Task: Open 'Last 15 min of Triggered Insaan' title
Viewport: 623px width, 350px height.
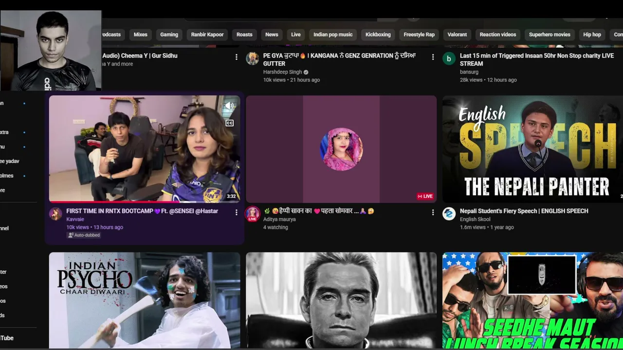Action: point(537,59)
